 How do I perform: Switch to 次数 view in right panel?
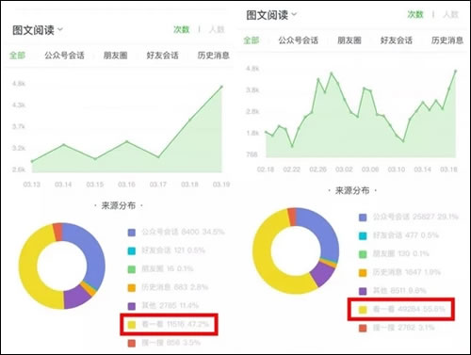415,14
